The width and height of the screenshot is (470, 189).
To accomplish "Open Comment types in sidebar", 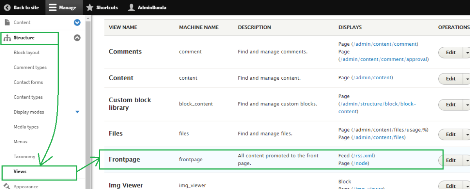I will click(30, 68).
